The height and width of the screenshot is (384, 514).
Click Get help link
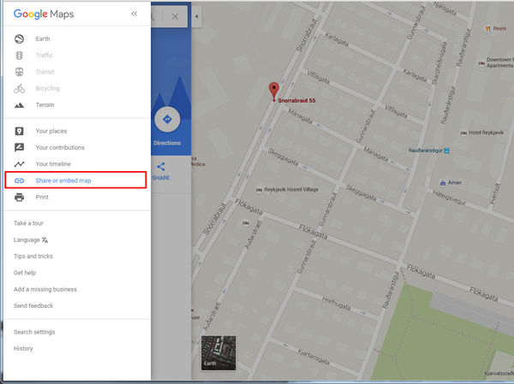click(25, 273)
